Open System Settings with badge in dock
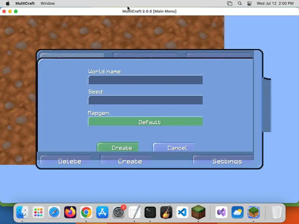Viewport: 299px width, 224px height. 118,212
